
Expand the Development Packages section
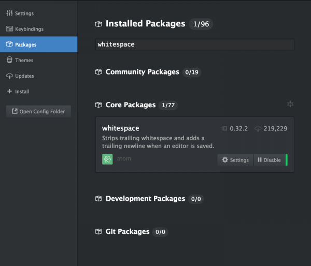pyautogui.click(x=145, y=199)
